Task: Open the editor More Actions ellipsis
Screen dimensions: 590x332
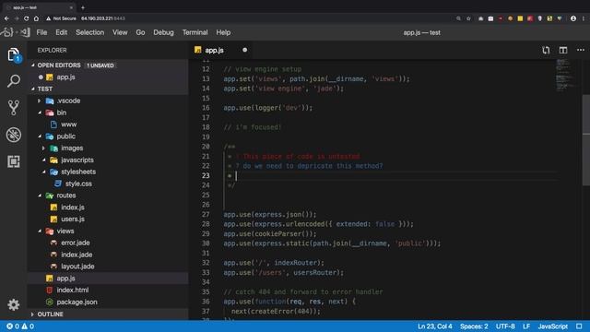Action: tap(581, 50)
